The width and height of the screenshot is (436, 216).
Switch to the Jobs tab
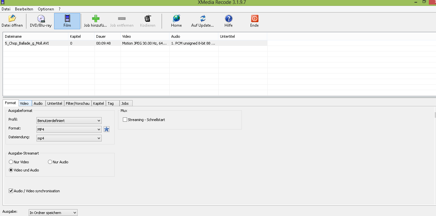point(125,103)
